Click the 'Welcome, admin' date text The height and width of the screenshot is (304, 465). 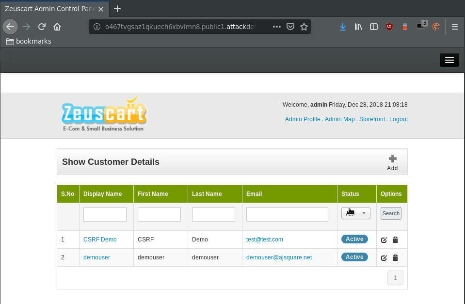coord(345,105)
